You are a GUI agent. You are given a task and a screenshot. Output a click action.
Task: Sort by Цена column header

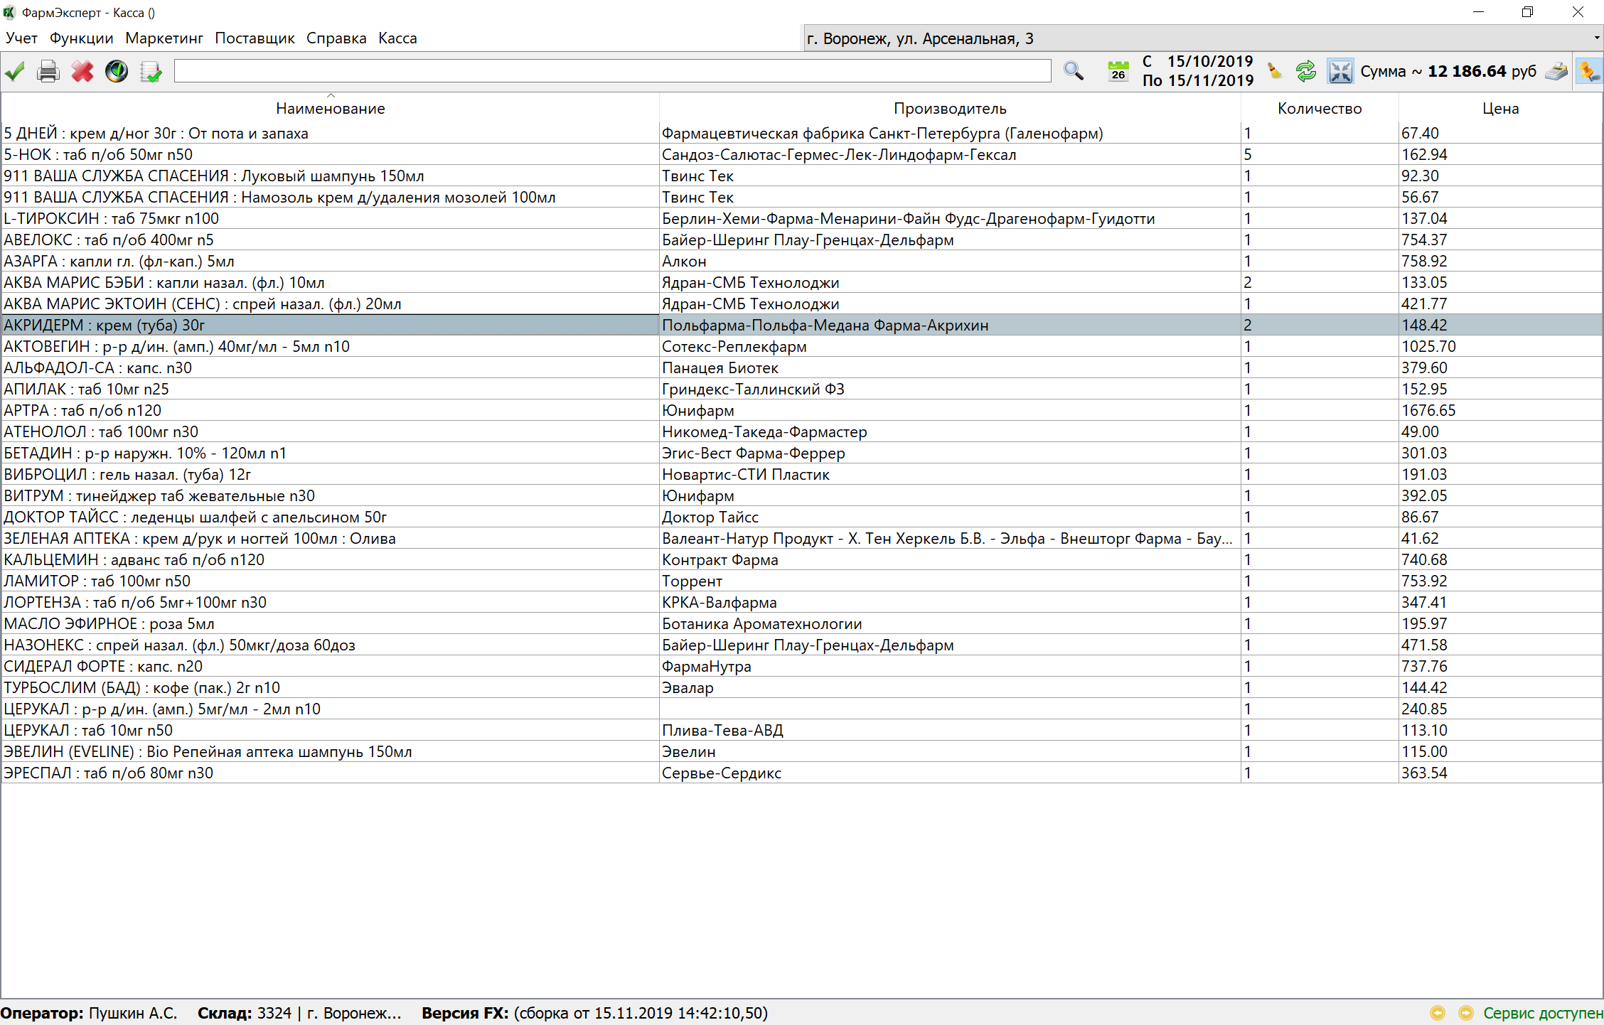coord(1500,109)
